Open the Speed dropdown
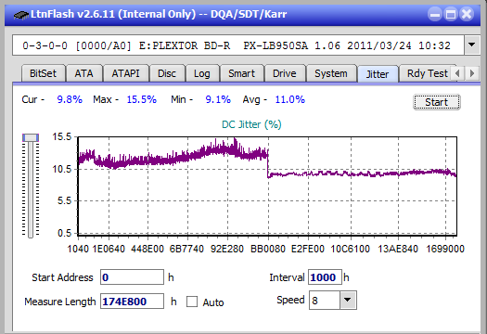 pyautogui.click(x=348, y=300)
